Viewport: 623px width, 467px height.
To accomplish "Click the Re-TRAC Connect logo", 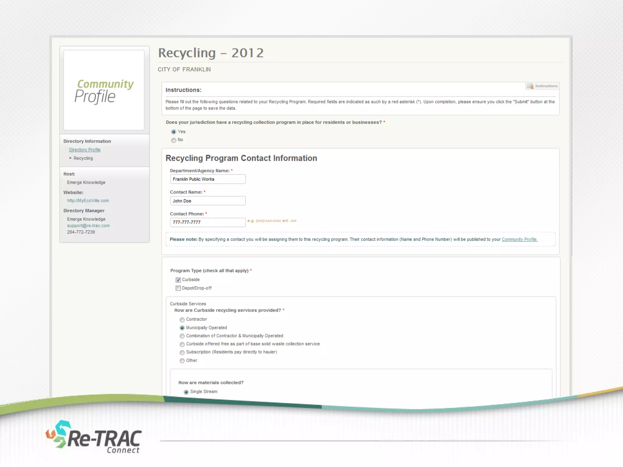I will tap(94, 437).
